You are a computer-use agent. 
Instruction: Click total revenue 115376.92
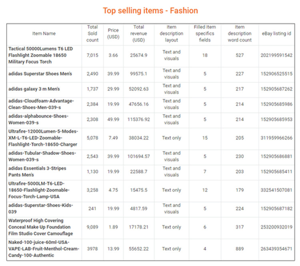pyautogui.click(x=139, y=120)
